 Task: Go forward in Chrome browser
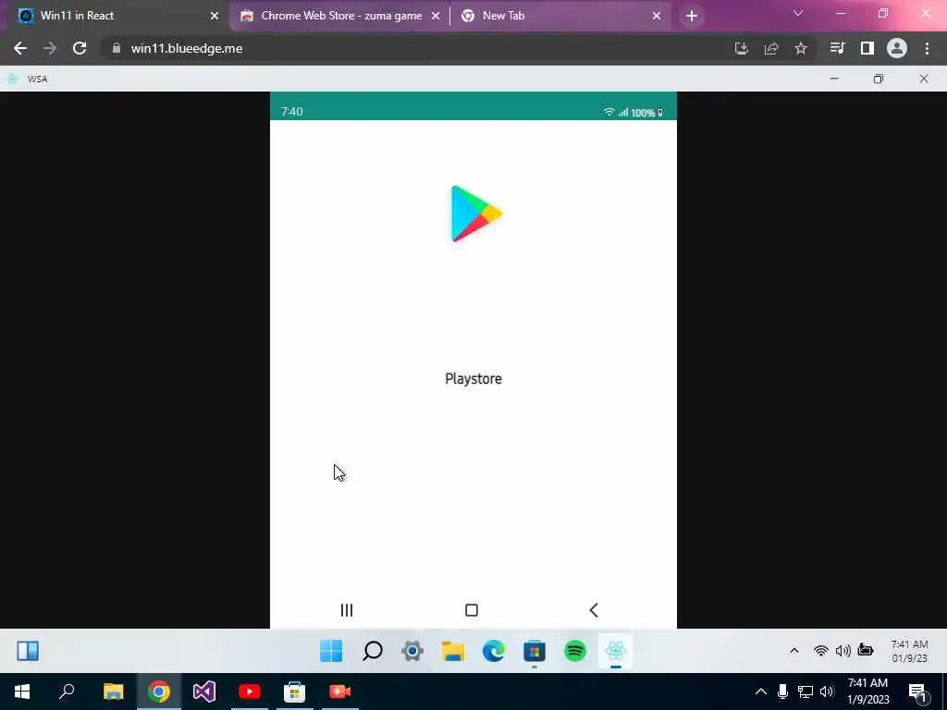tap(50, 48)
